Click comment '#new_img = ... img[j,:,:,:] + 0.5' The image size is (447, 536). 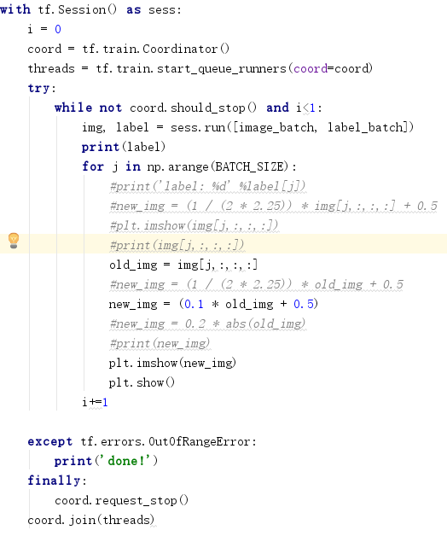coord(273,206)
